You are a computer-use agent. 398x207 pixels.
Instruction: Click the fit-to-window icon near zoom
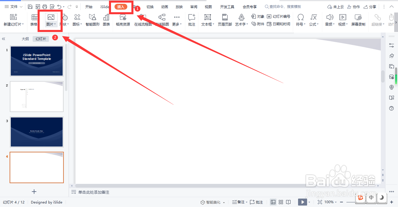coord(320,202)
